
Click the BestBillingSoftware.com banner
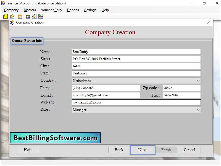56,138
